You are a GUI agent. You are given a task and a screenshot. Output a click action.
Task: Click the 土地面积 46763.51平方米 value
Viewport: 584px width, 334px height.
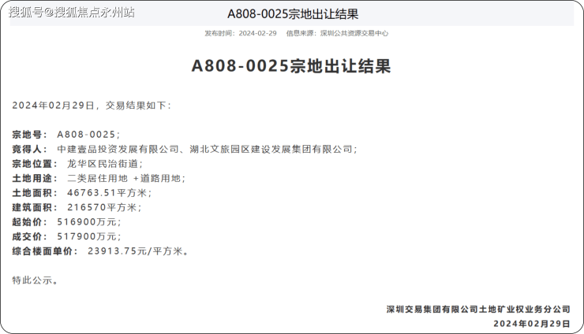click(109, 193)
